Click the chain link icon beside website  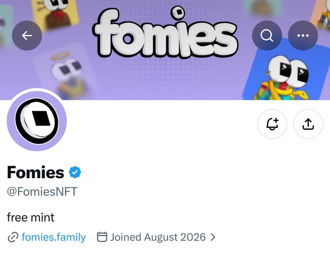[x=13, y=237]
